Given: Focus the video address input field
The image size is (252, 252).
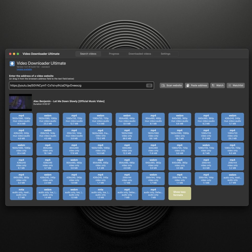Looking at the screenshot, I should [x=81, y=86].
